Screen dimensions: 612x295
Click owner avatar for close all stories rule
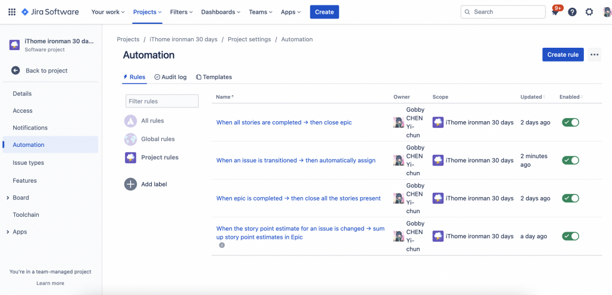399,198
